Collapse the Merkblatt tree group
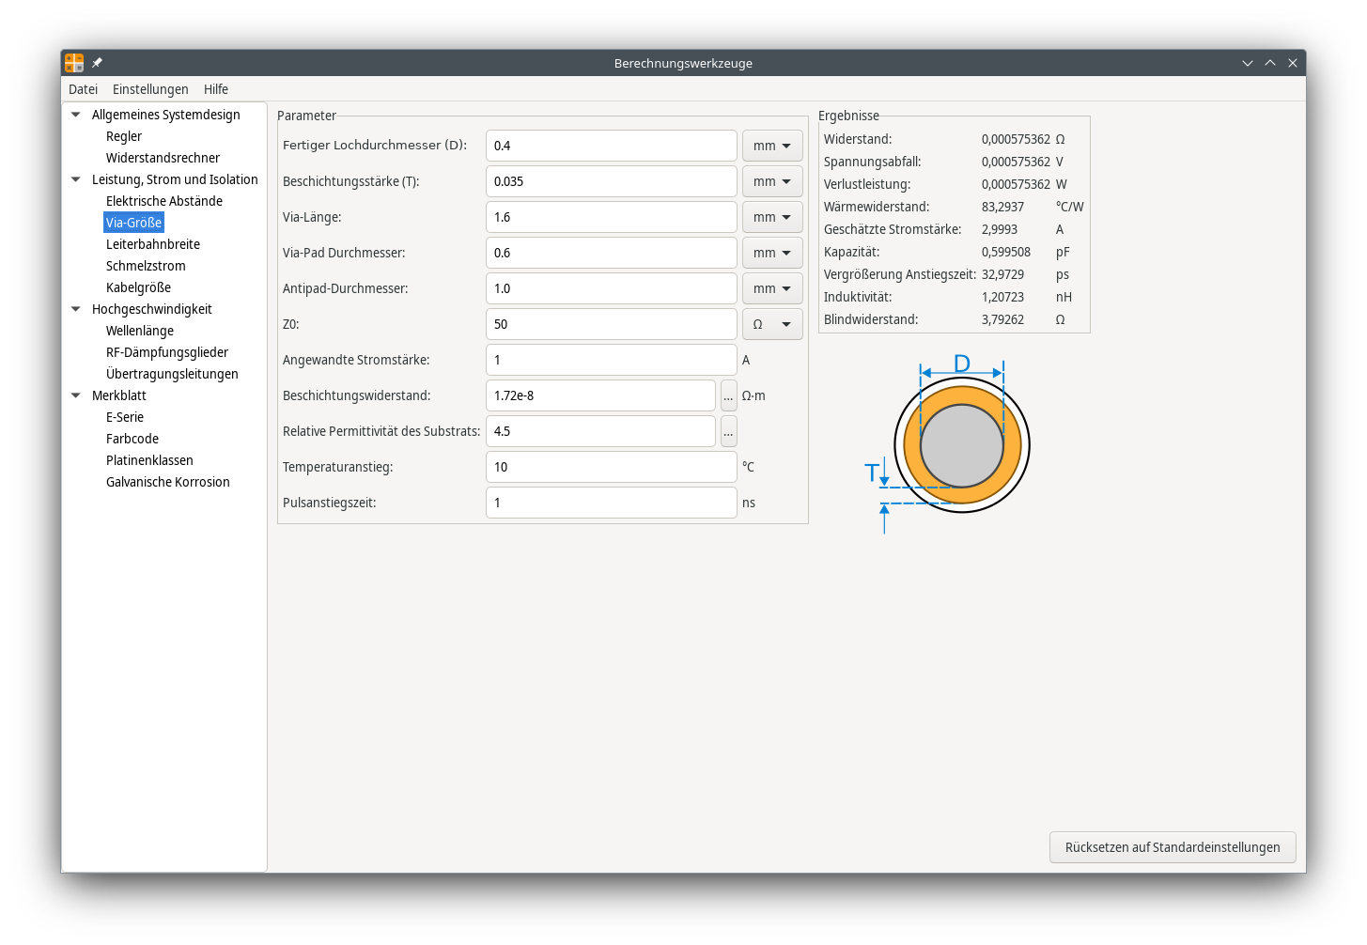Image resolution: width=1367 pixels, height=945 pixels. [x=76, y=395]
